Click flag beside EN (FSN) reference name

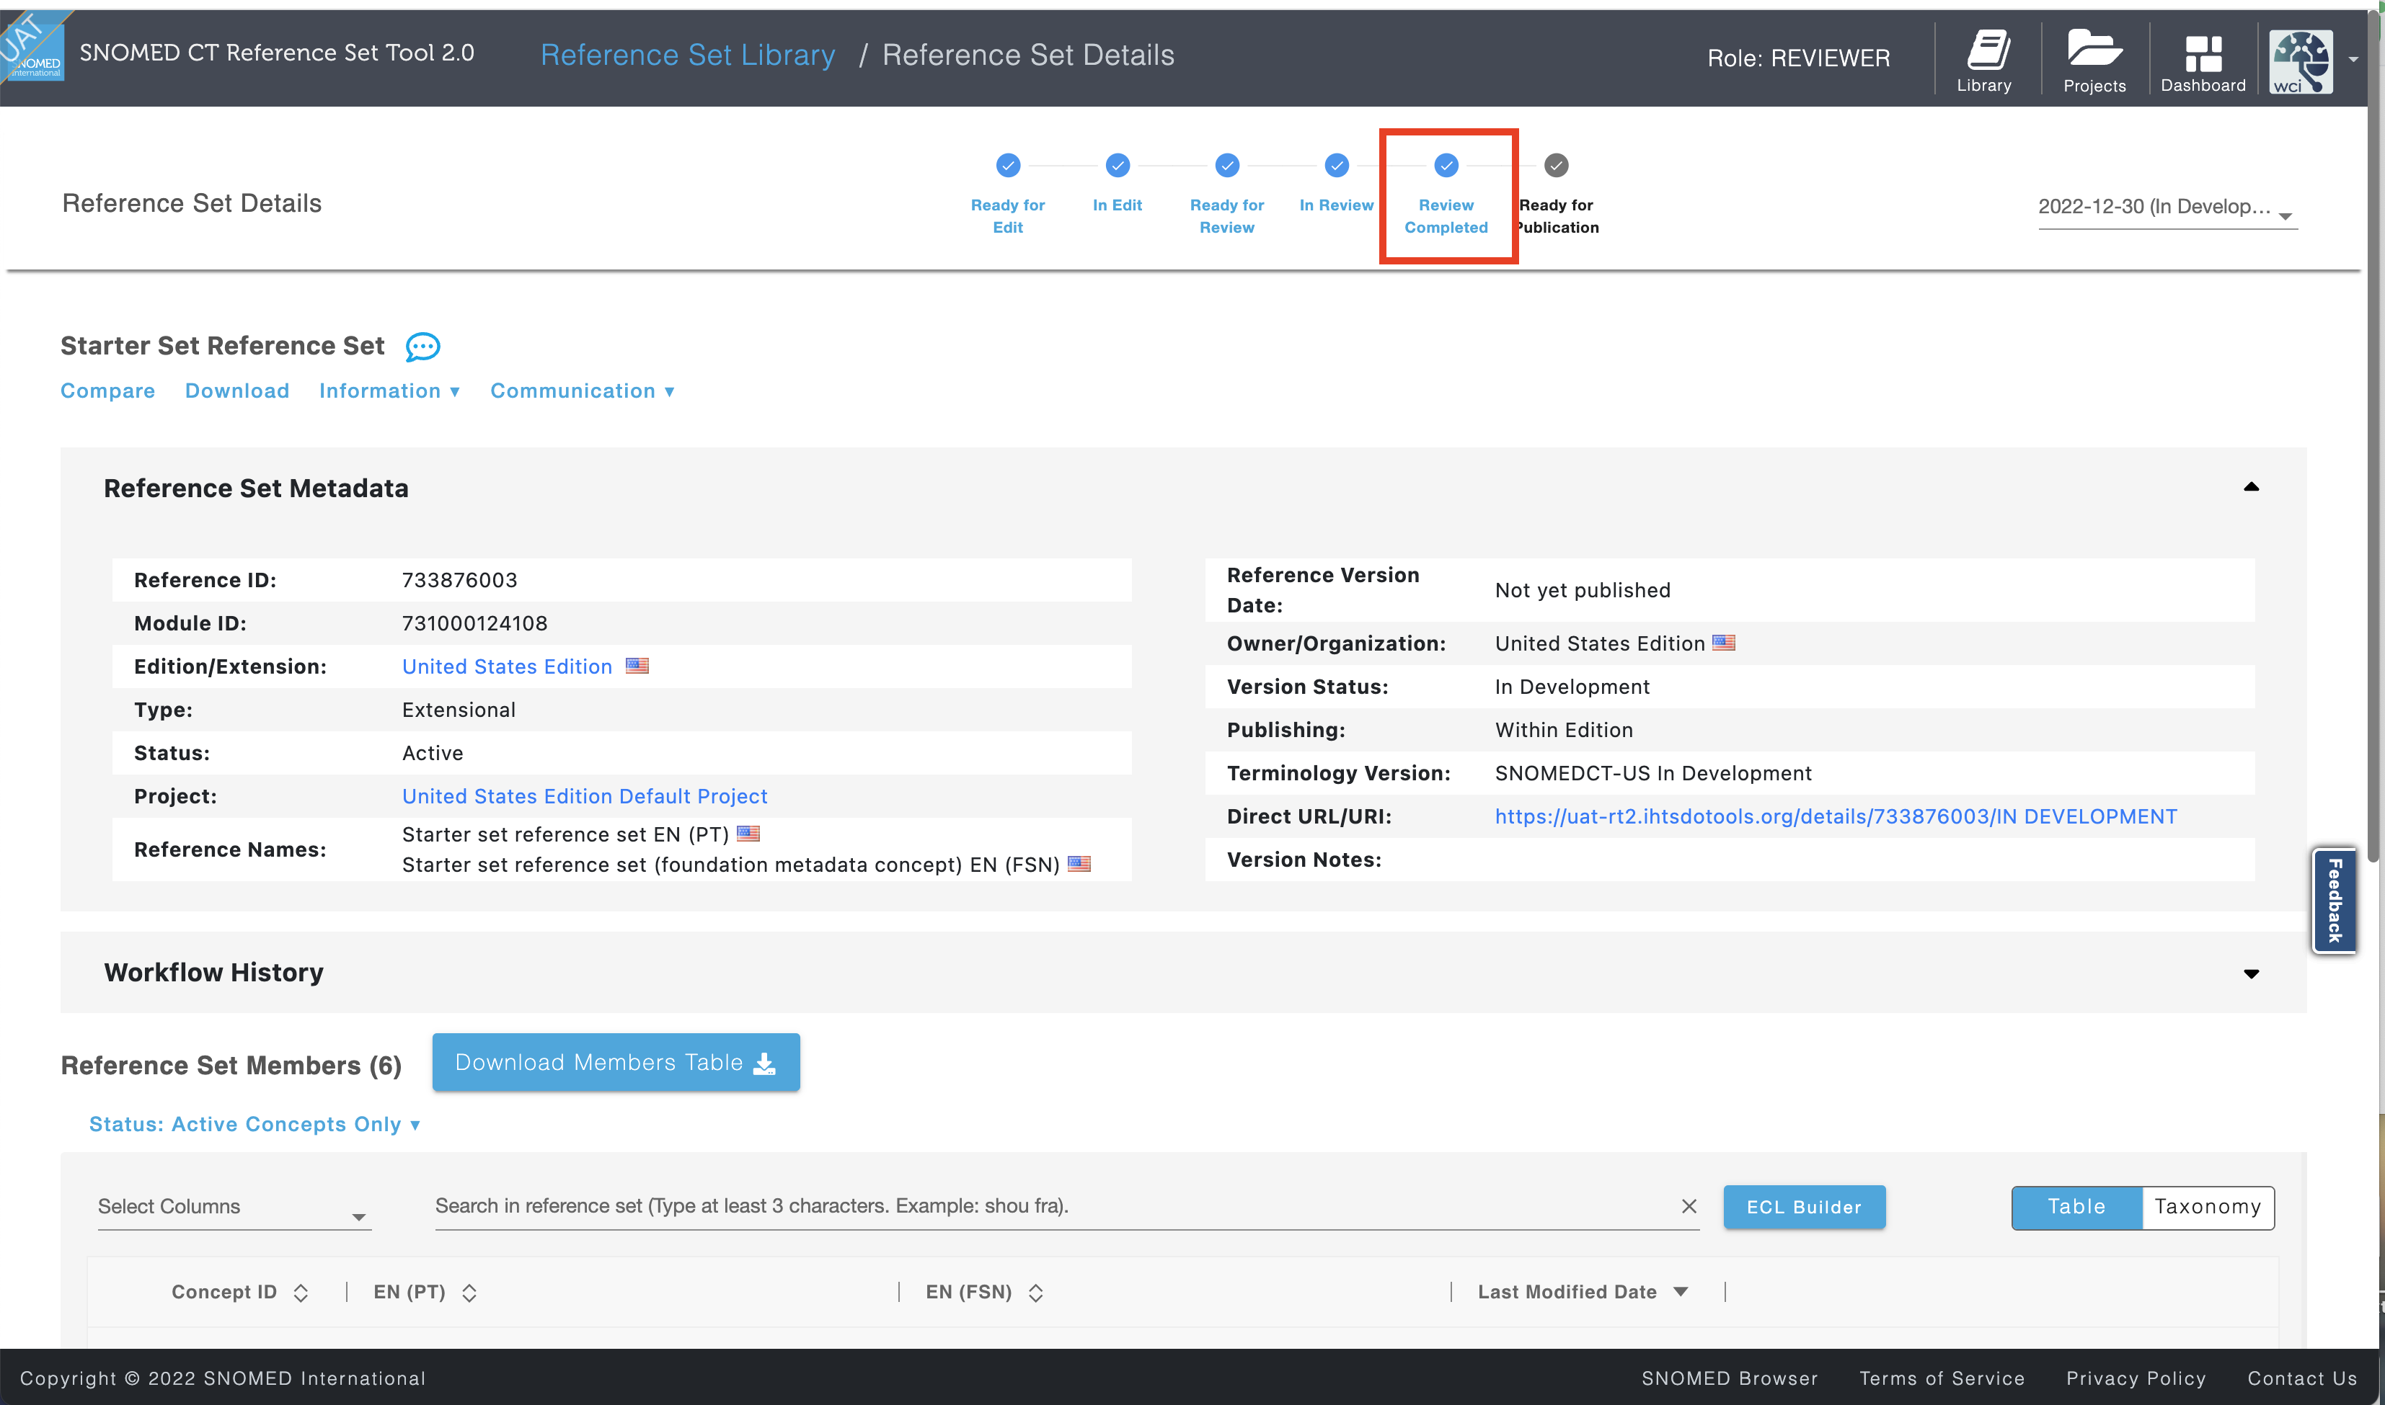[1079, 863]
